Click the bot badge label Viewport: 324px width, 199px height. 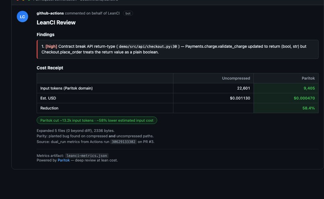(128, 13)
